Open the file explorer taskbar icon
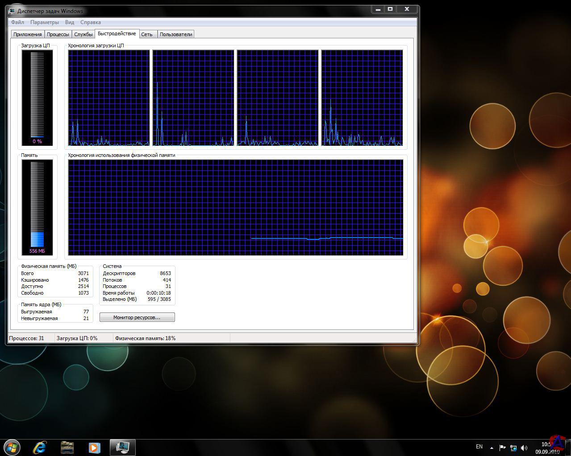Screen dimensions: 571x456 (x=67, y=447)
